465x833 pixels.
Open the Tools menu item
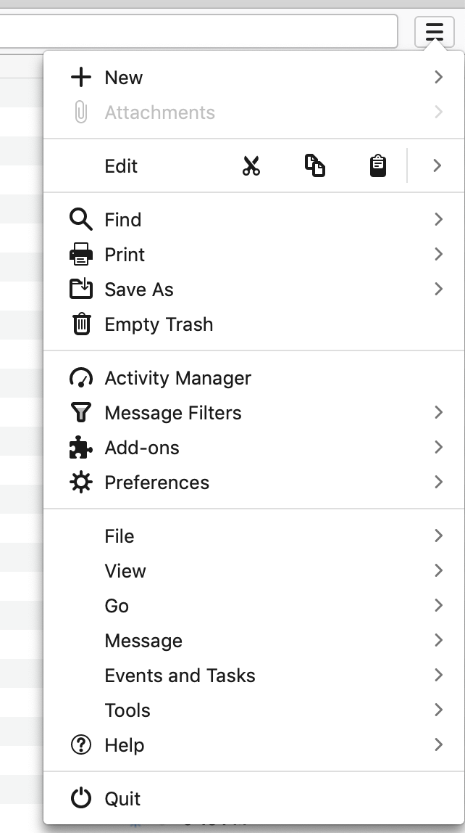127,710
